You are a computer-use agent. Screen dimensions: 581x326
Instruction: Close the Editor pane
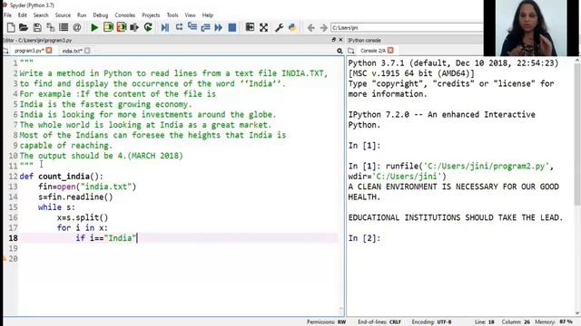click(340, 40)
